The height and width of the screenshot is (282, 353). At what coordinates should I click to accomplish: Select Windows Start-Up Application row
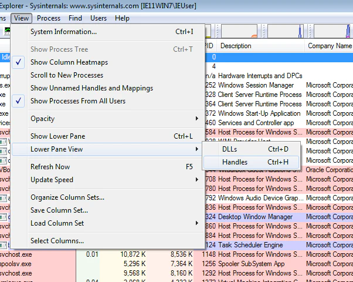279,113
